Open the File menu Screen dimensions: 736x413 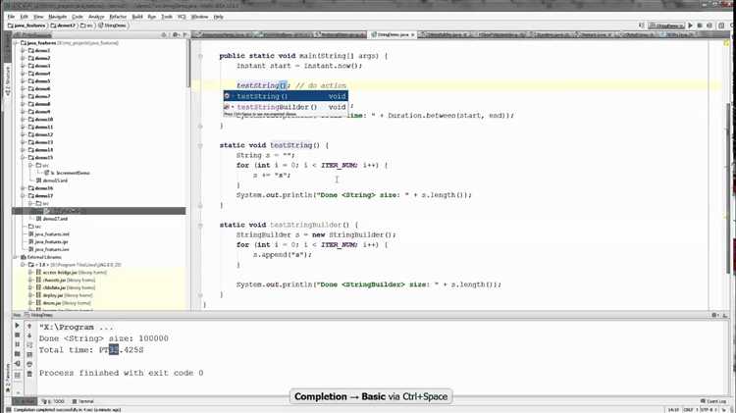click(11, 17)
